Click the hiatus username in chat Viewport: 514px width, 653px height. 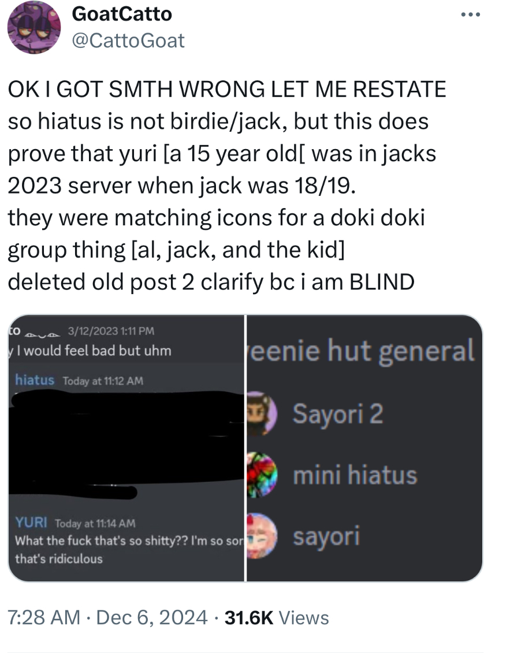35,380
